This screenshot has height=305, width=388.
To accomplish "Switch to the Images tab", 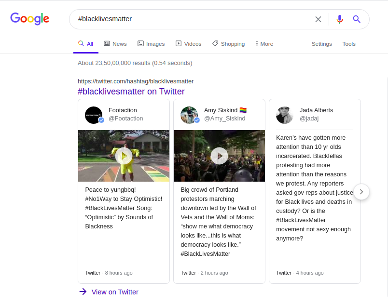I will (151, 44).
